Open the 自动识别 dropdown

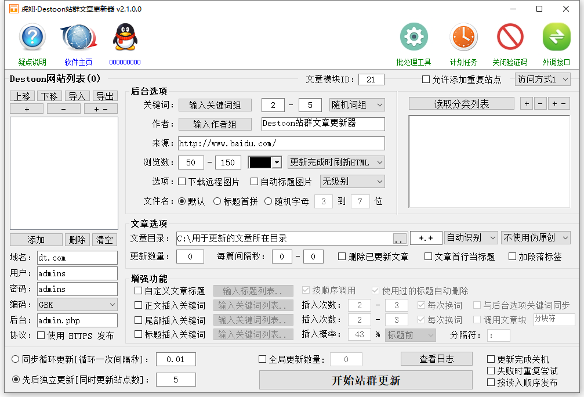[x=471, y=237]
